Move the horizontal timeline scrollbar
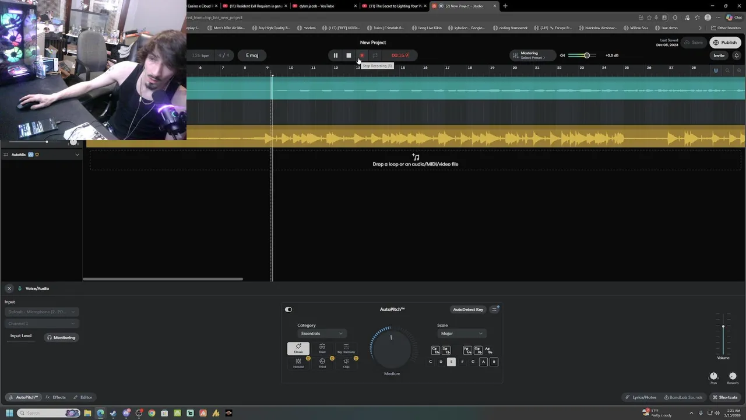Viewport: 746px width, 420px height. [x=163, y=279]
